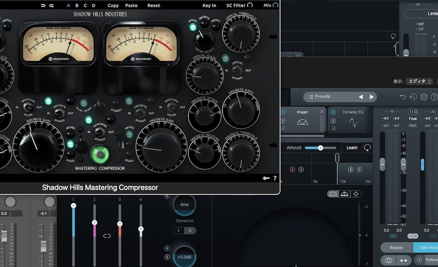
Task: Click Imager band 1 width slider handle
Action: pos(73,205)
